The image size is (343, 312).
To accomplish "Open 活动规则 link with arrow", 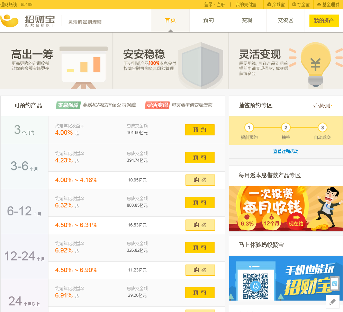I will (x=323, y=106).
